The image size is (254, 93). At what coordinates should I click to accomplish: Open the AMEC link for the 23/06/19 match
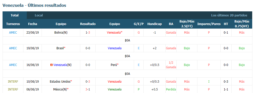pyautogui.click(x=13, y=32)
